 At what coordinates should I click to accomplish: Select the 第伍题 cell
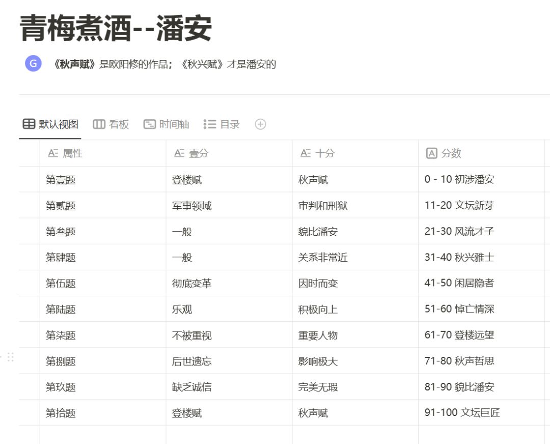tap(103, 284)
